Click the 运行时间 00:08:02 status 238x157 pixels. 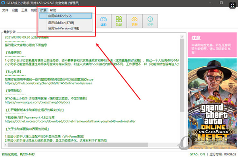(223, 154)
